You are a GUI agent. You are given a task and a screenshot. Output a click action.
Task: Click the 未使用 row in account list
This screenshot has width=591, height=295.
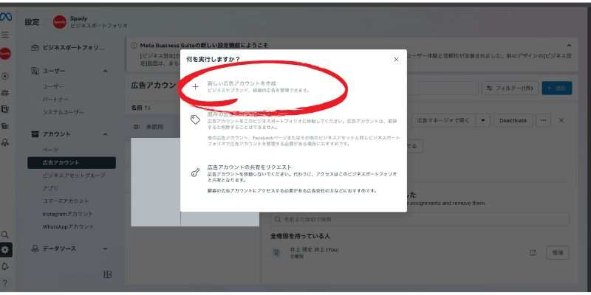pyautogui.click(x=155, y=127)
